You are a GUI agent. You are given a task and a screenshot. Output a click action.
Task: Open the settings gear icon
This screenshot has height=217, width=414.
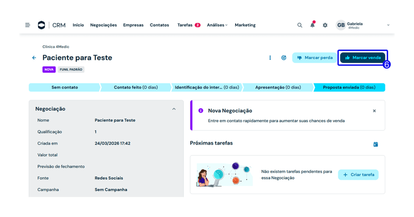325,25
